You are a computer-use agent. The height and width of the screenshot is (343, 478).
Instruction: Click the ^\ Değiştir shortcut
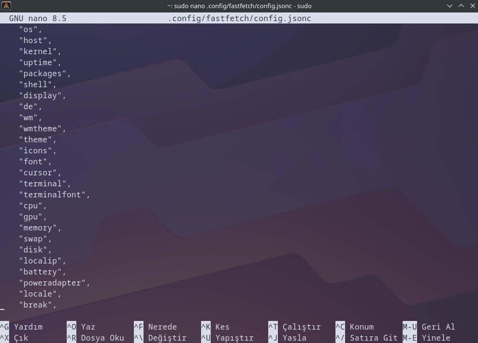160,338
